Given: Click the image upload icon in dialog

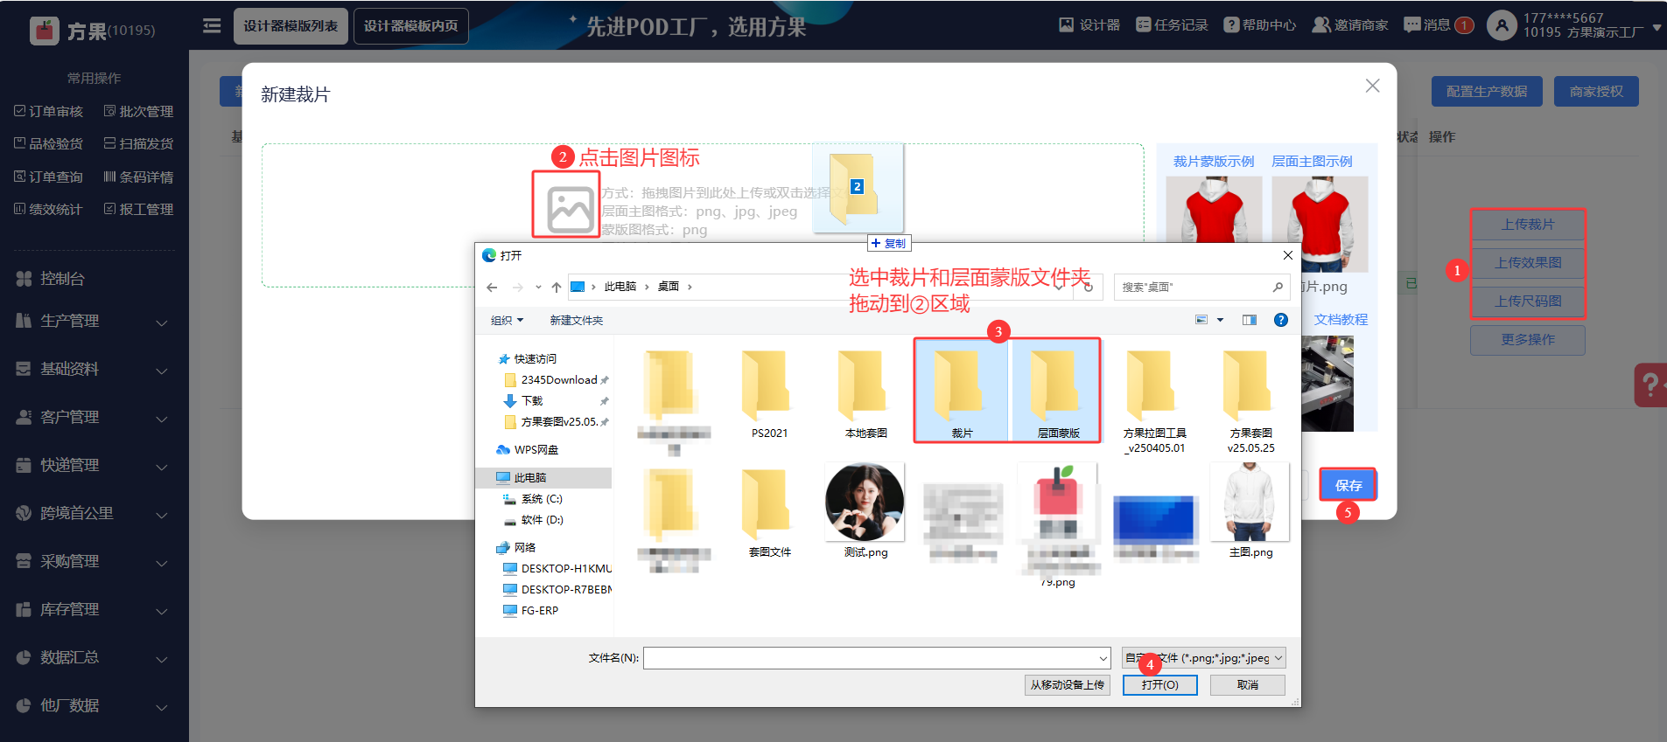Looking at the screenshot, I should 570,208.
